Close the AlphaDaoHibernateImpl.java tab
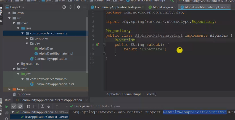The image size is (235, 120). coord(228,7)
